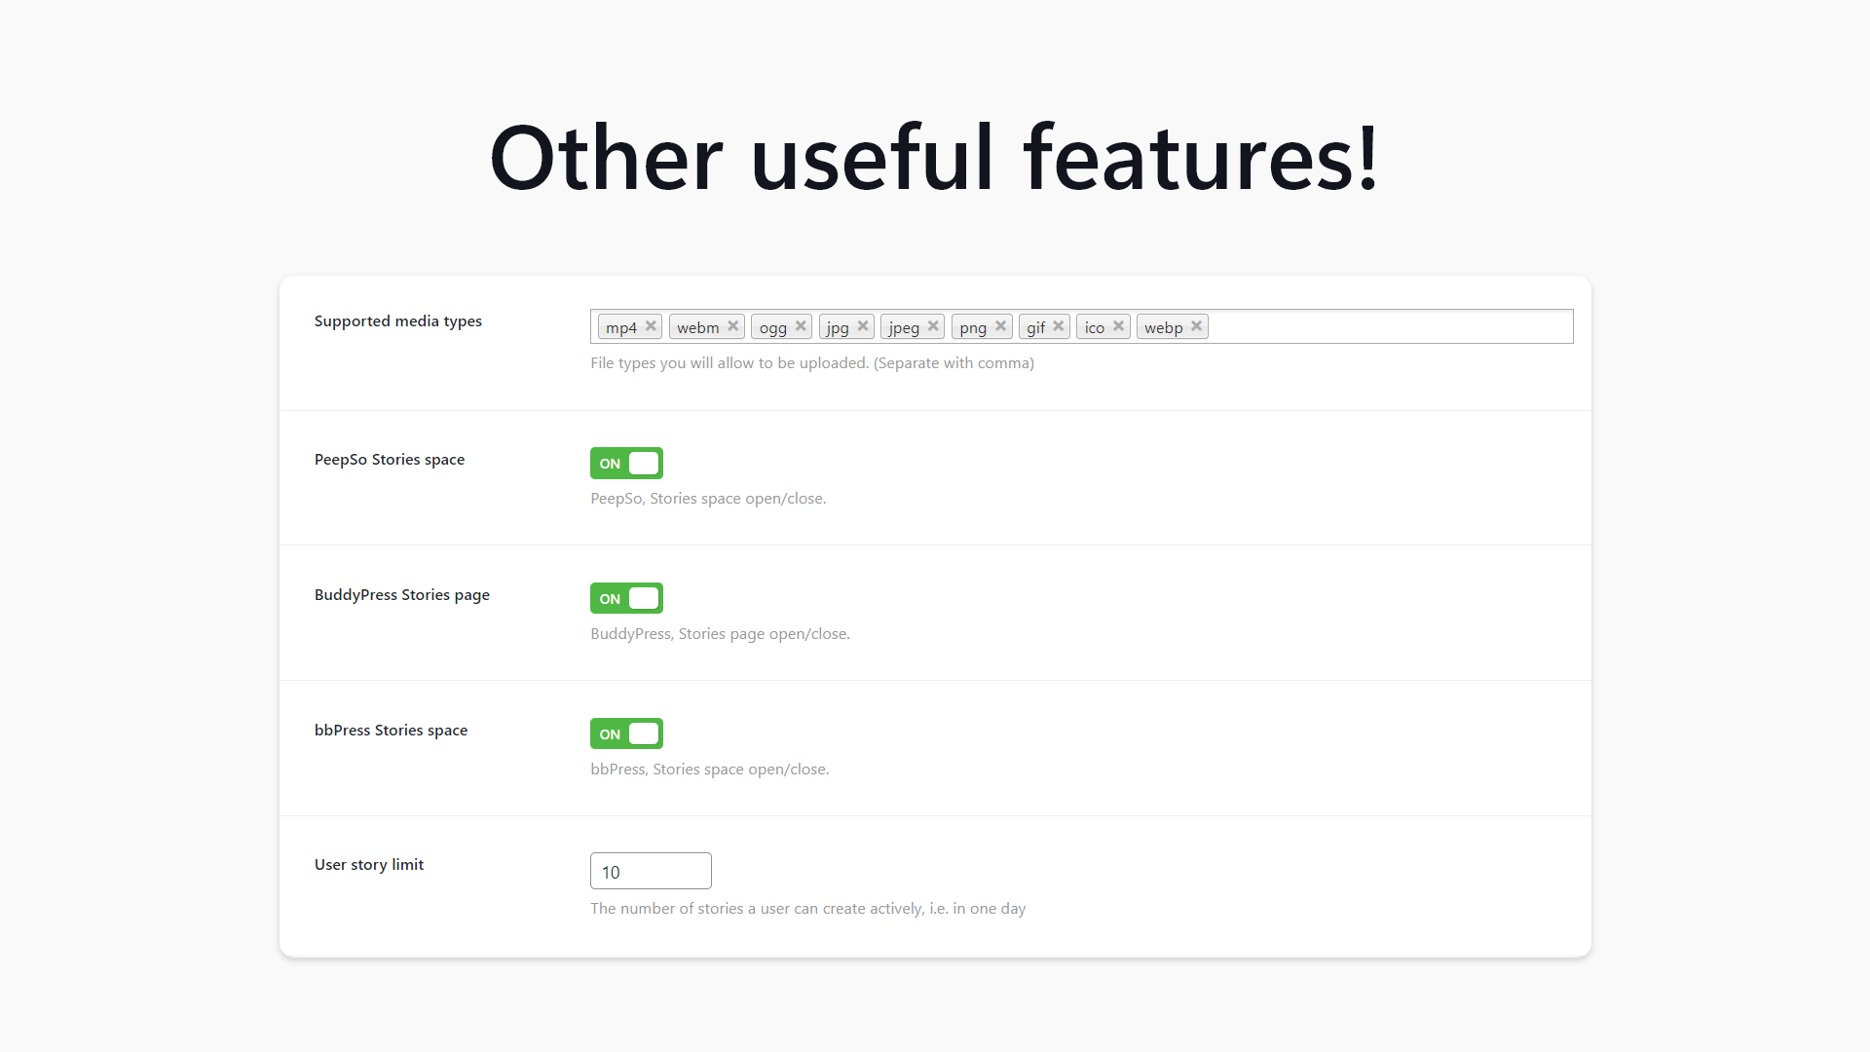This screenshot has height=1052, width=1870.
Task: Select the png tag text
Action: pos(973,329)
